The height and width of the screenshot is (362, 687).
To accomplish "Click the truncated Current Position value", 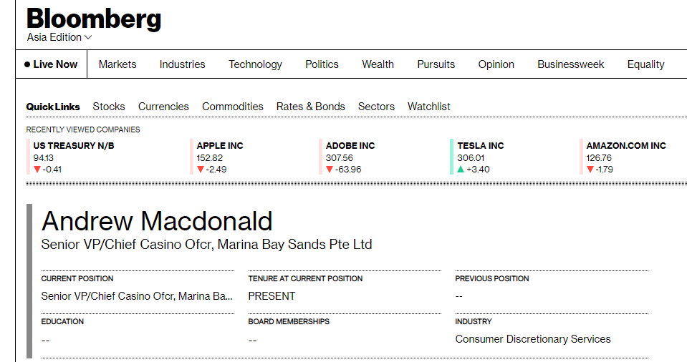I will 137,296.
